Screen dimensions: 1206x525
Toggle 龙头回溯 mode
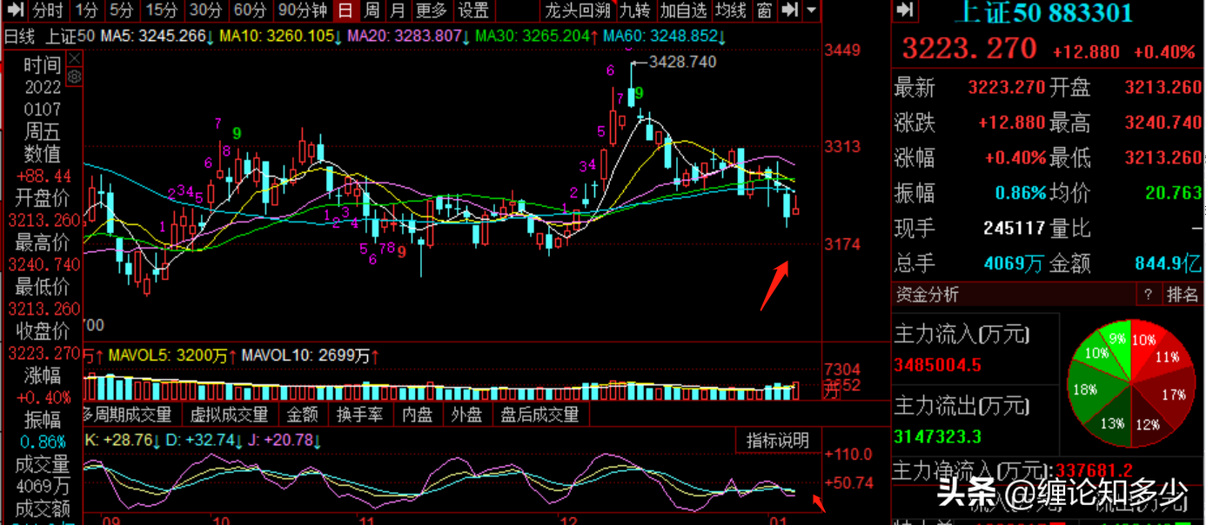pos(578,10)
